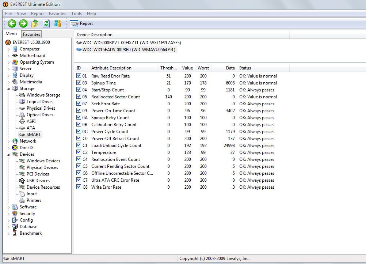Expand the Software tree node

click(9, 207)
